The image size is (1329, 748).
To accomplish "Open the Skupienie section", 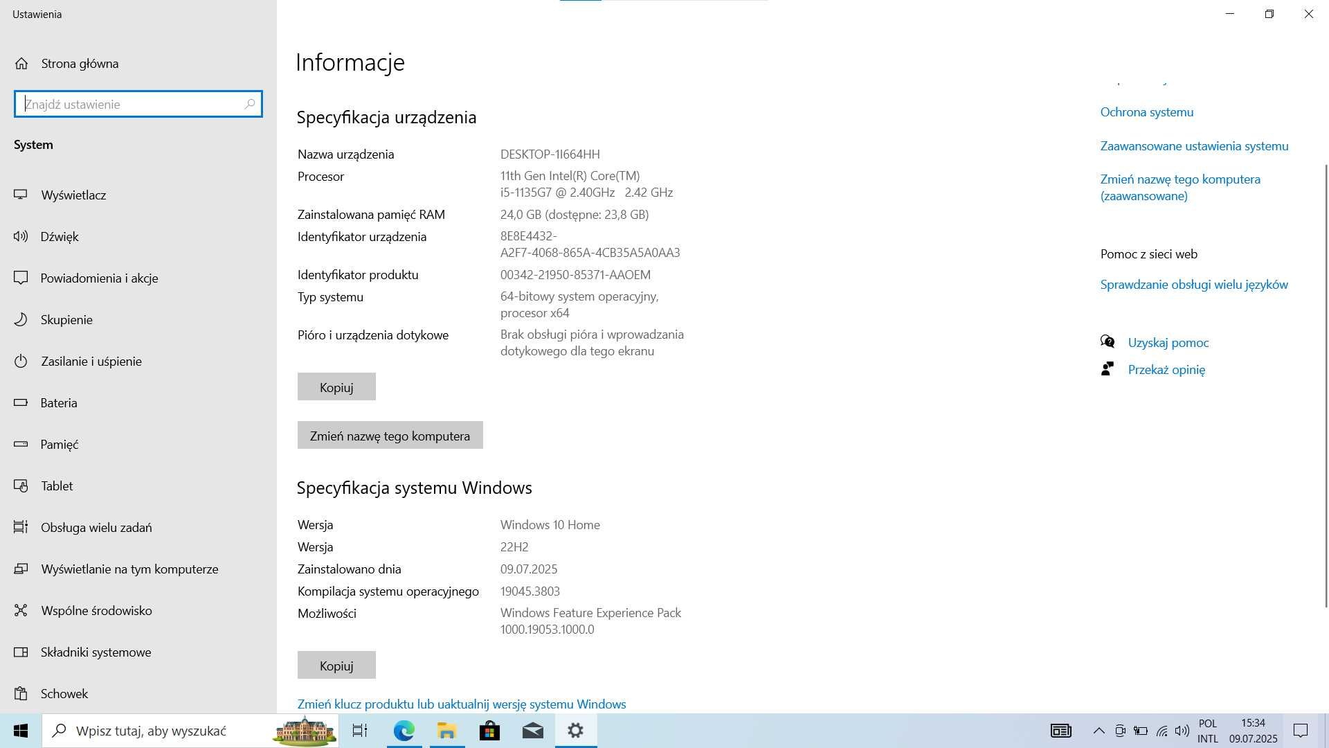I will [x=66, y=319].
